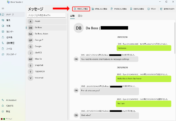This screenshot has height=121, width=176.
Task: Switch to the Conversation (会話) tab
Action: tap(72, 16)
